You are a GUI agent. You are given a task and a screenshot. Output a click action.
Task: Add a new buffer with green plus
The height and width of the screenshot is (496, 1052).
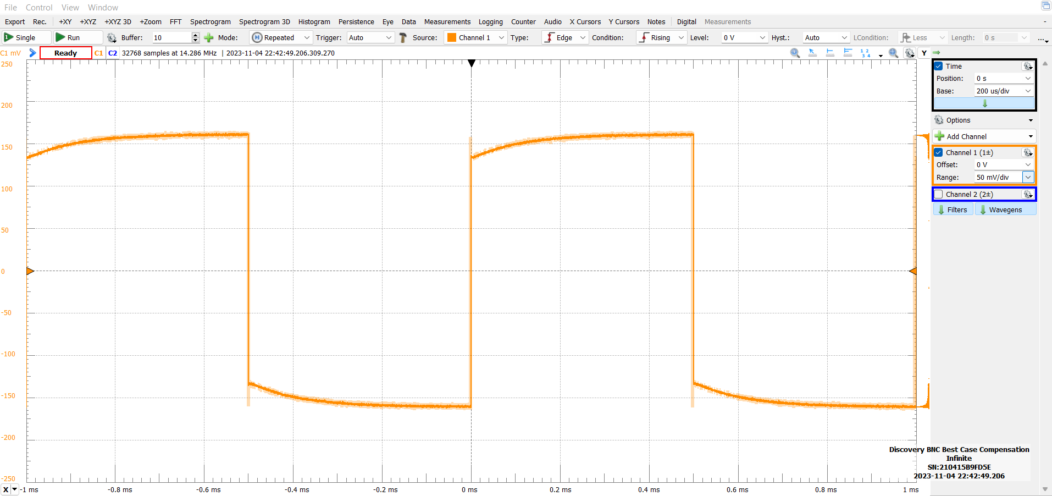(x=209, y=37)
